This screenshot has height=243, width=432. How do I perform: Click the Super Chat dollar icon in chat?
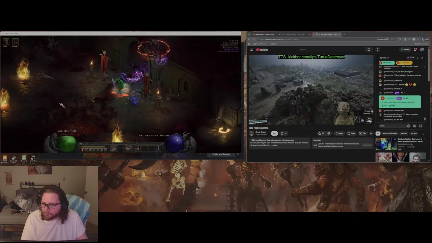coord(414,126)
